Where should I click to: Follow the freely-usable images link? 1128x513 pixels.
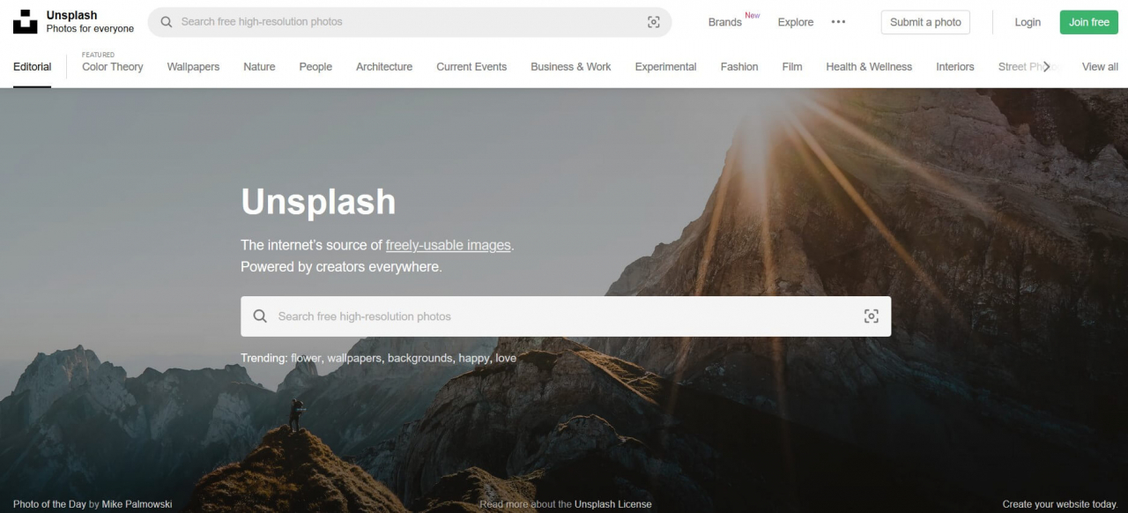(448, 245)
